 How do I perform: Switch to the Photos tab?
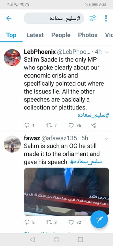pyautogui.click(x=88, y=35)
